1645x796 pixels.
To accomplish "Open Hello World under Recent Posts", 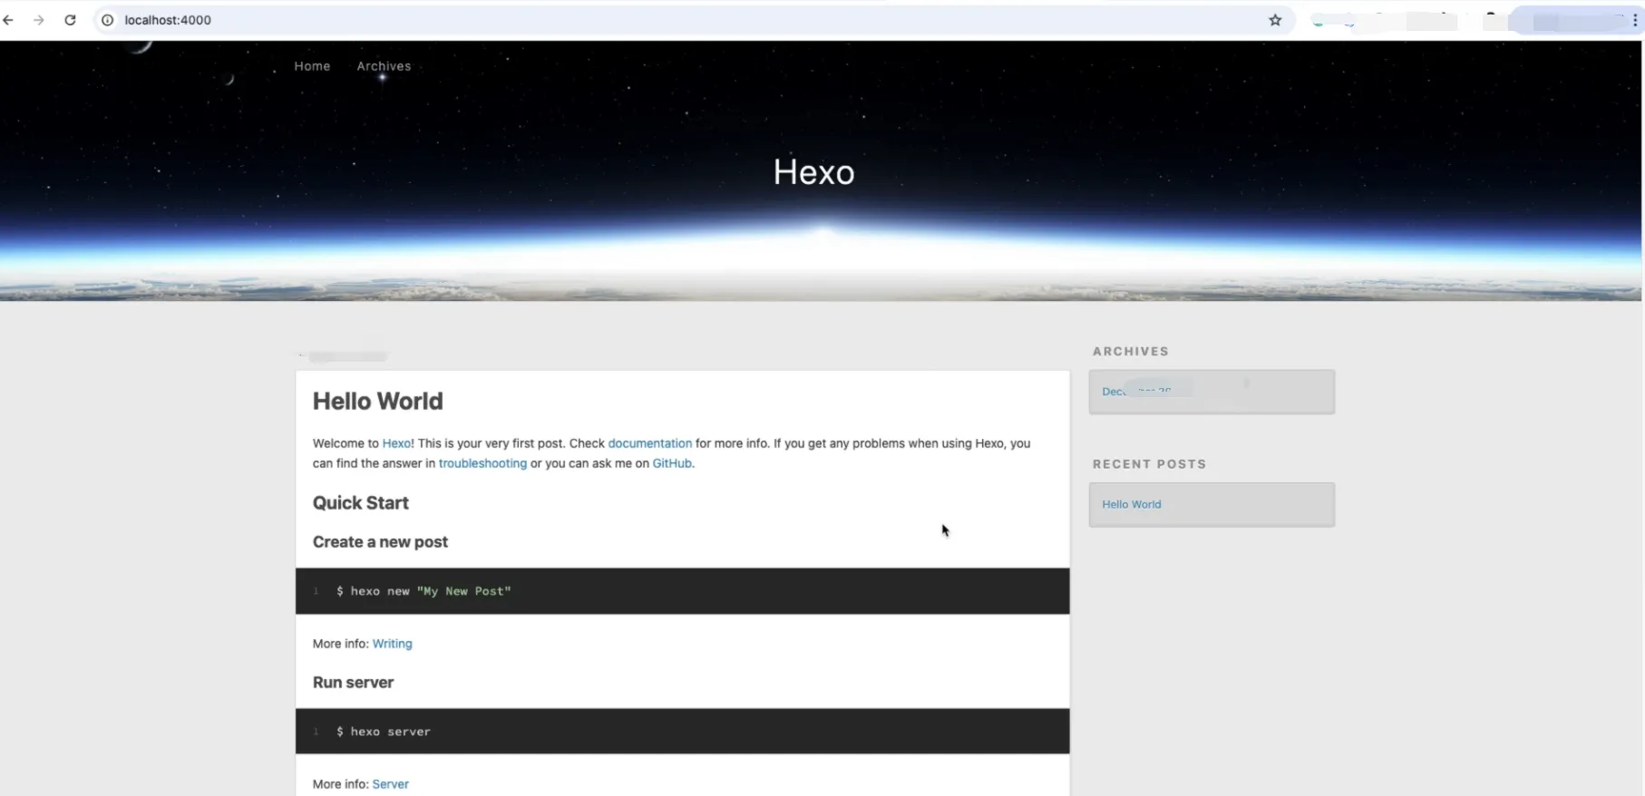I will point(1131,504).
